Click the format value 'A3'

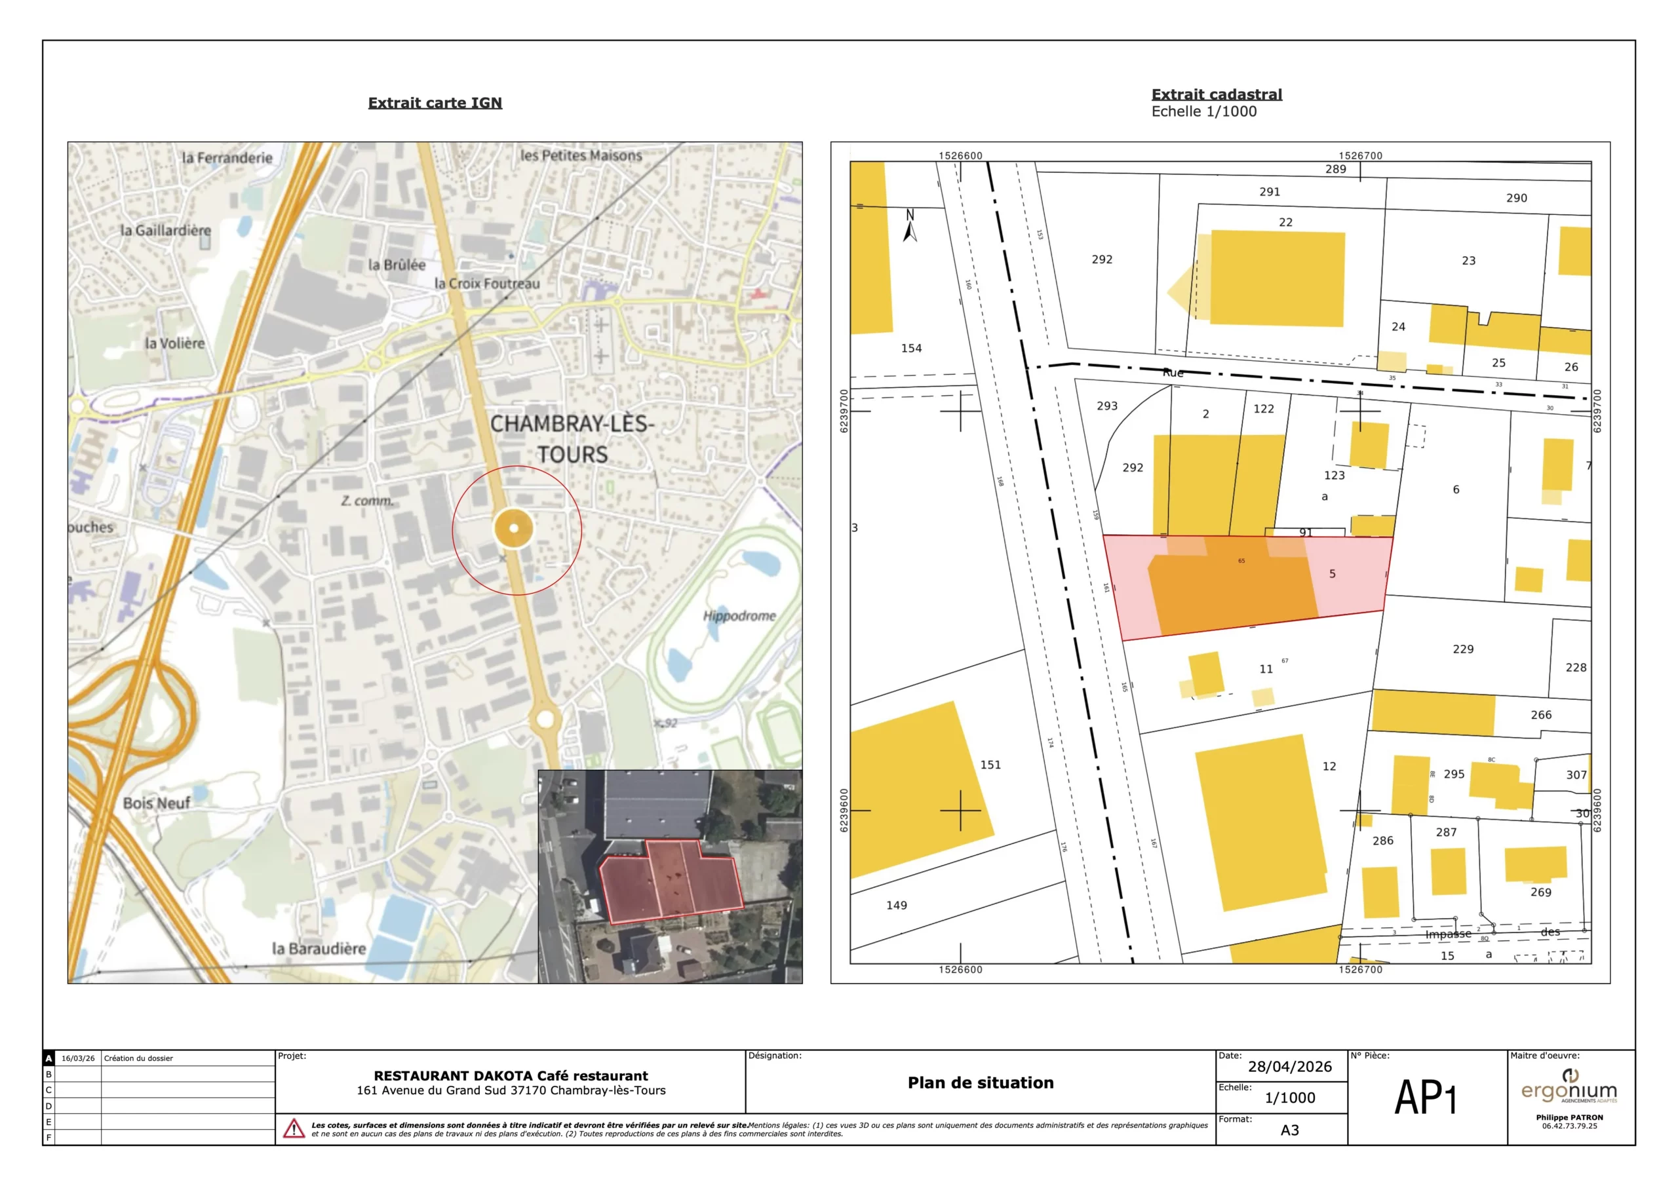pyautogui.click(x=1290, y=1130)
